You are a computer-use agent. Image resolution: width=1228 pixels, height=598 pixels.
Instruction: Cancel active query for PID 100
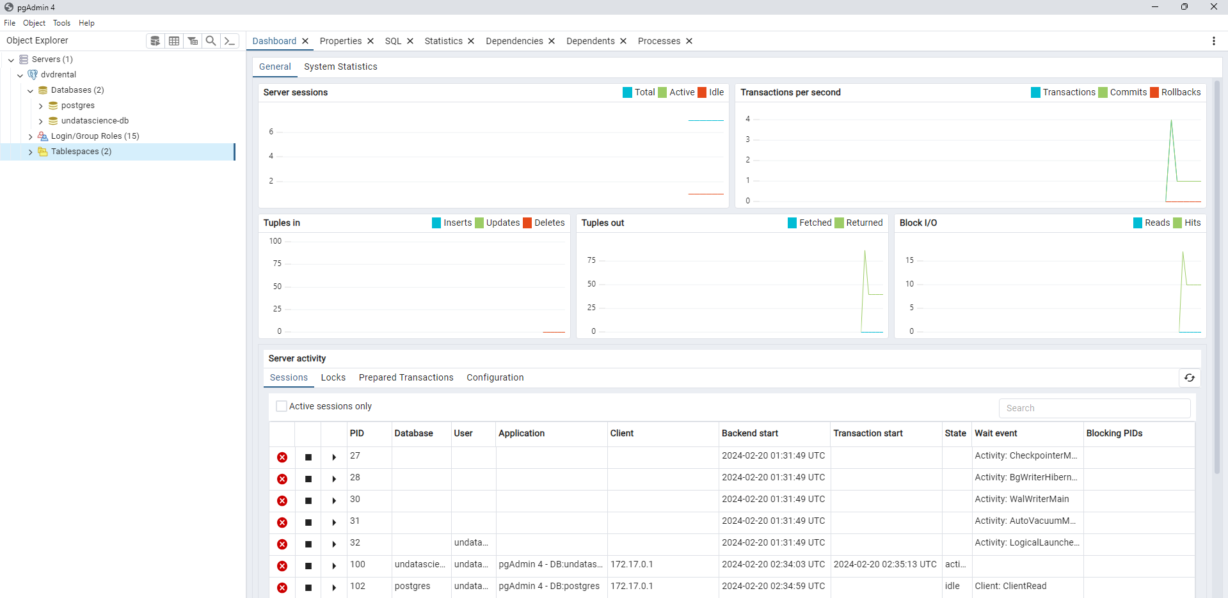(308, 566)
